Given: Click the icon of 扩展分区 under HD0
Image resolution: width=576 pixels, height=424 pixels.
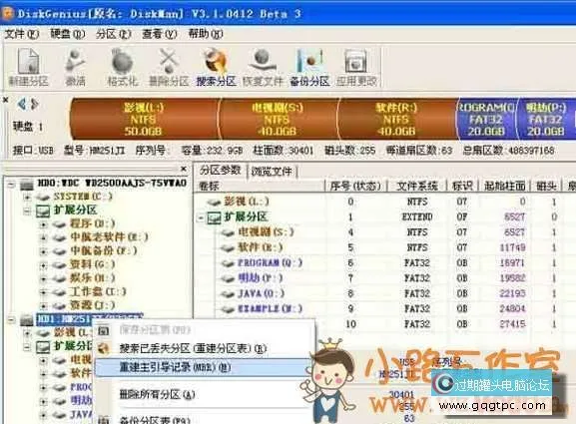Looking at the screenshot, I should click(x=43, y=211).
